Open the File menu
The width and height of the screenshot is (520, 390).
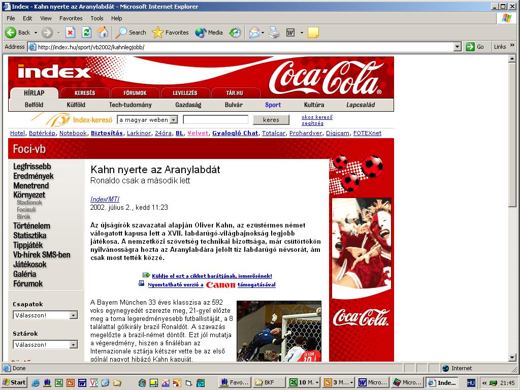[11, 18]
